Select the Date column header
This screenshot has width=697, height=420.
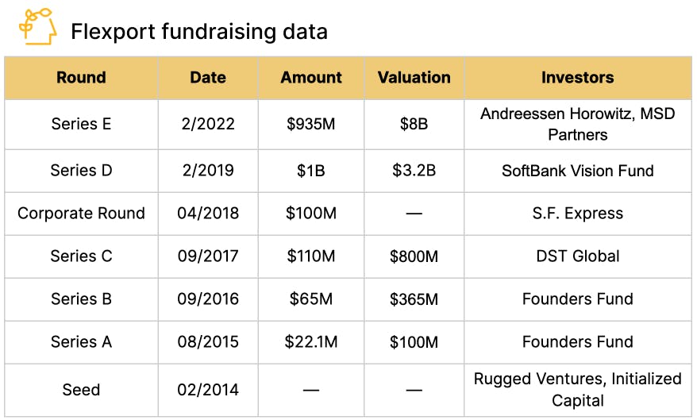coord(208,78)
